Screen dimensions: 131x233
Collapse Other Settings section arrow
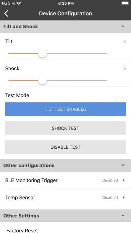tap(123, 216)
